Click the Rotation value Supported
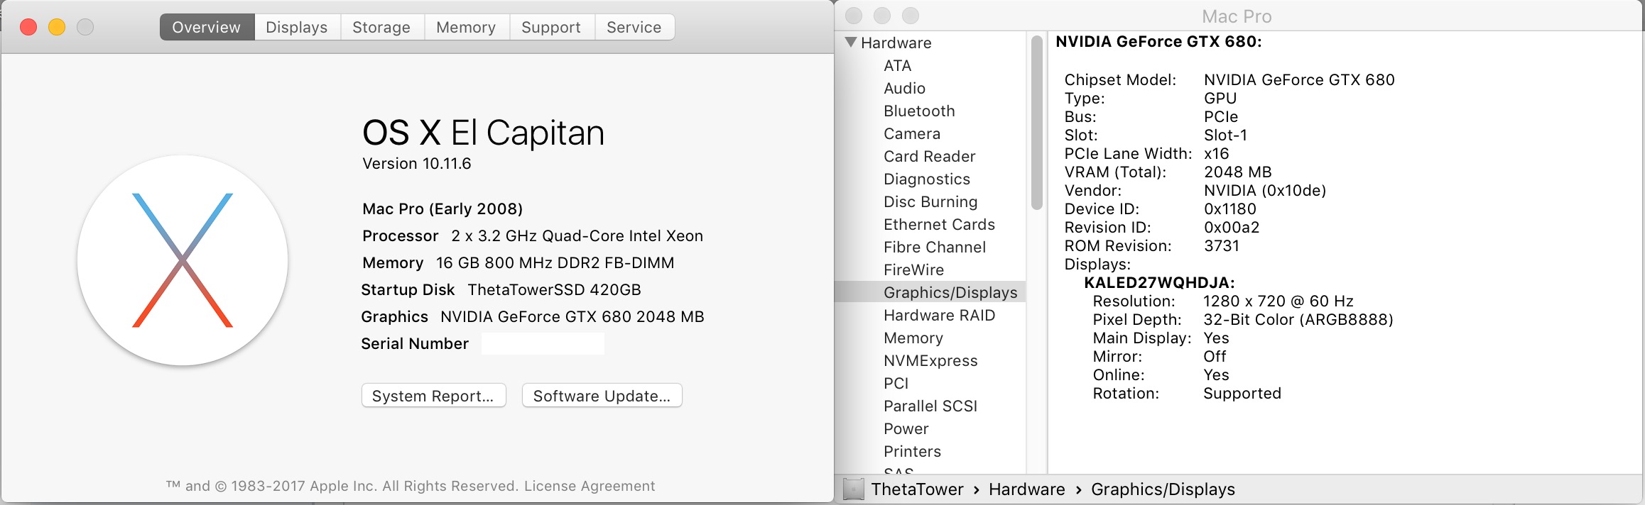The height and width of the screenshot is (505, 1645). pyautogui.click(x=1242, y=393)
